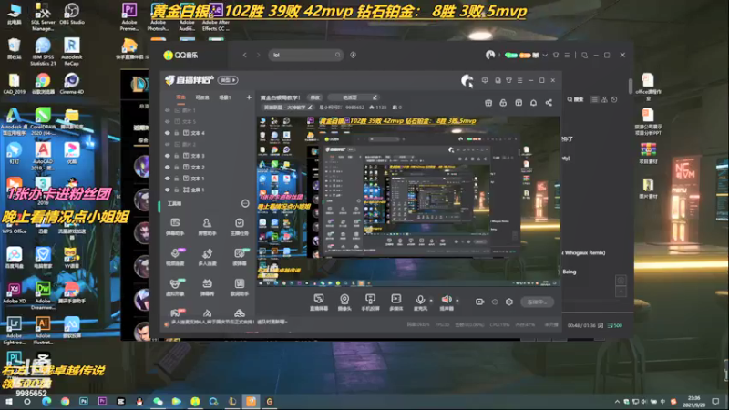Click the 回收站 recycle bin desktop icon
Screen dimensions: 729x410
[x=15, y=49]
